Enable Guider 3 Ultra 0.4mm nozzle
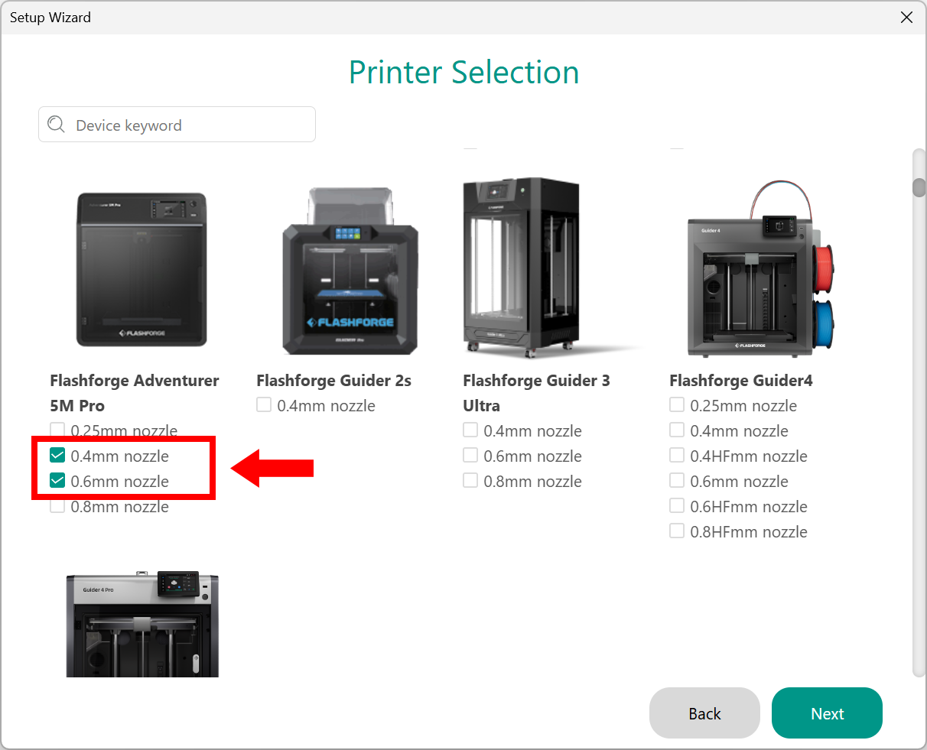The height and width of the screenshot is (750, 927). 470,430
